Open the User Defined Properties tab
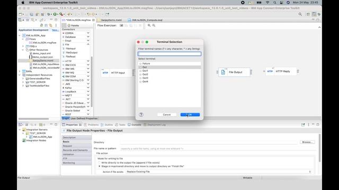 click(84, 118)
